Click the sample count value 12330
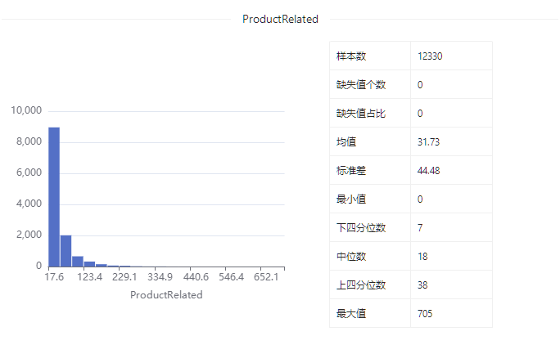The width and height of the screenshot is (560, 345). (x=430, y=56)
